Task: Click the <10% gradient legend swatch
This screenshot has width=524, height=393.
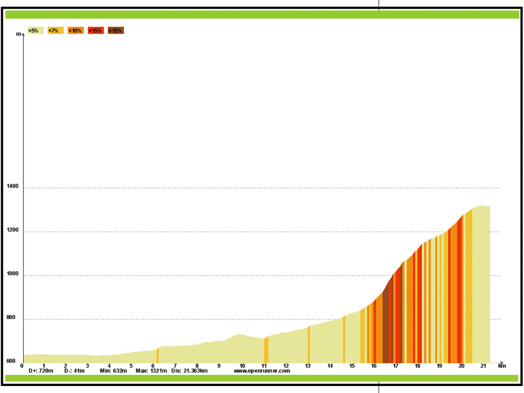Action: click(x=76, y=30)
